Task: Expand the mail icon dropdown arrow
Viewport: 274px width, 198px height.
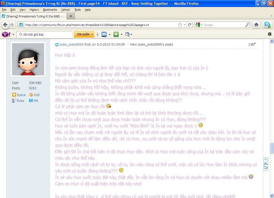Action: point(109,35)
